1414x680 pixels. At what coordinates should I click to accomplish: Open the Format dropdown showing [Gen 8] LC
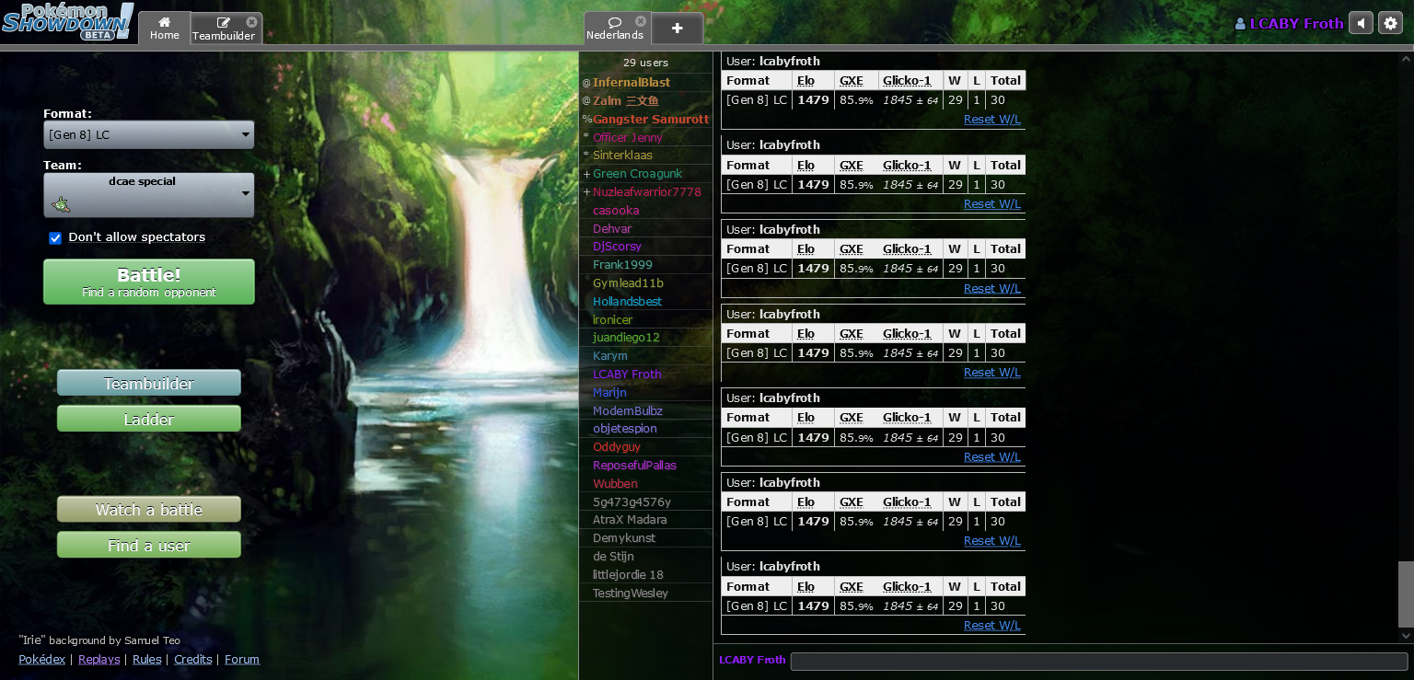coord(148,135)
